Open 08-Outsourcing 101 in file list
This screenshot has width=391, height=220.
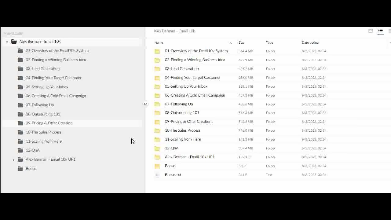[182, 113]
